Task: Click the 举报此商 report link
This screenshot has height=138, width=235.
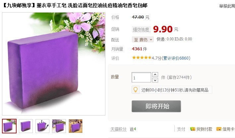Action: [x=227, y=6]
